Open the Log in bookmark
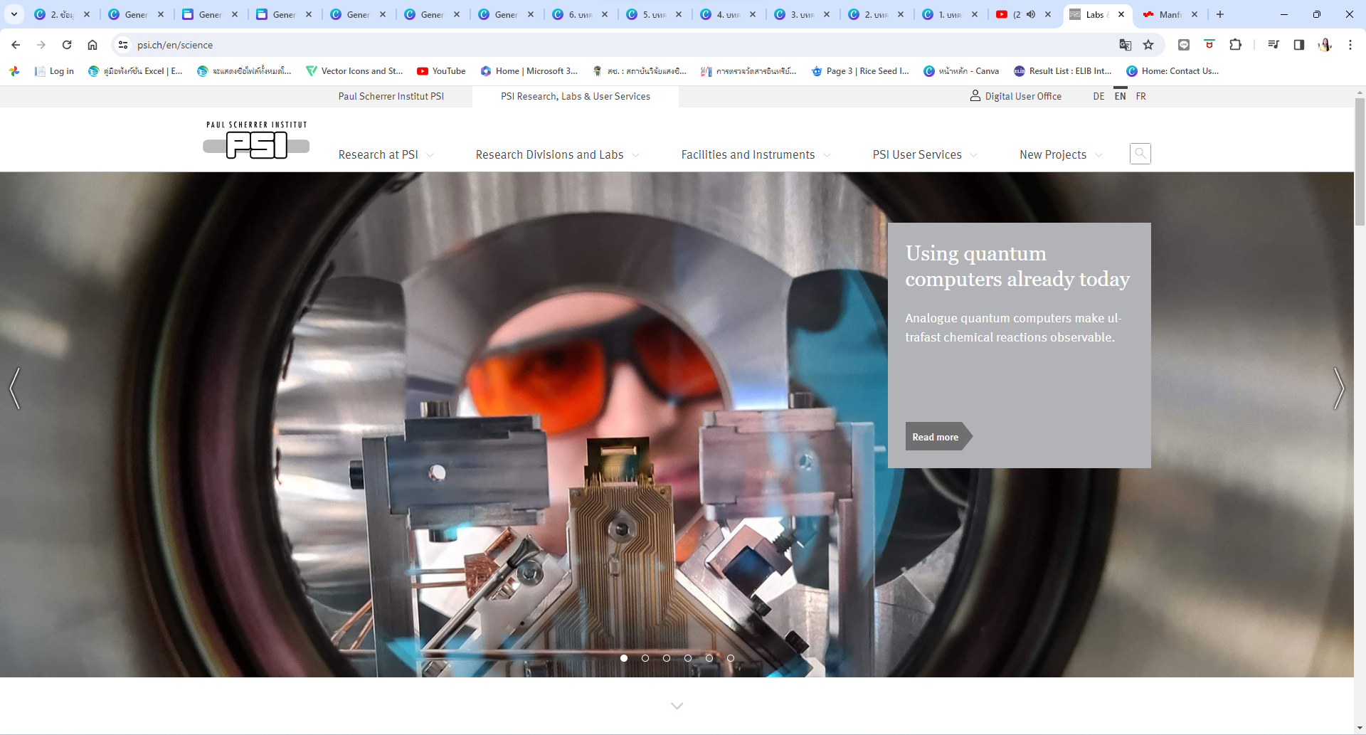This screenshot has height=735, width=1366. click(54, 71)
